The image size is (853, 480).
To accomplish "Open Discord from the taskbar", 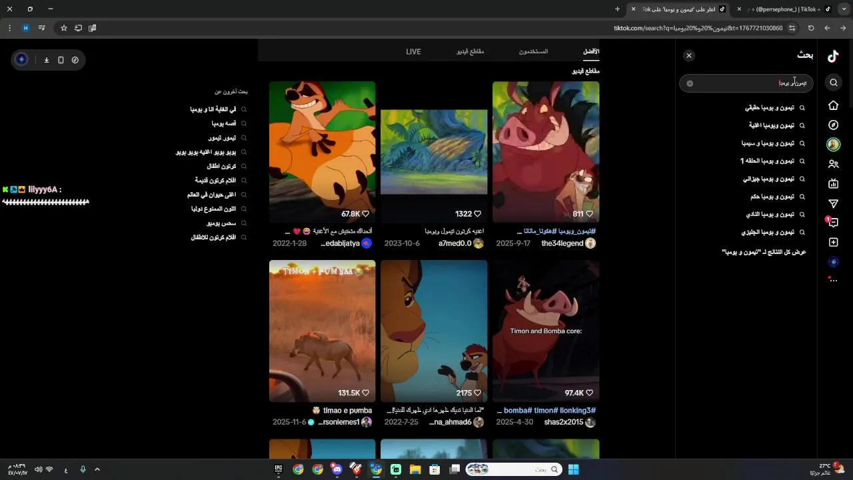I will (337, 469).
